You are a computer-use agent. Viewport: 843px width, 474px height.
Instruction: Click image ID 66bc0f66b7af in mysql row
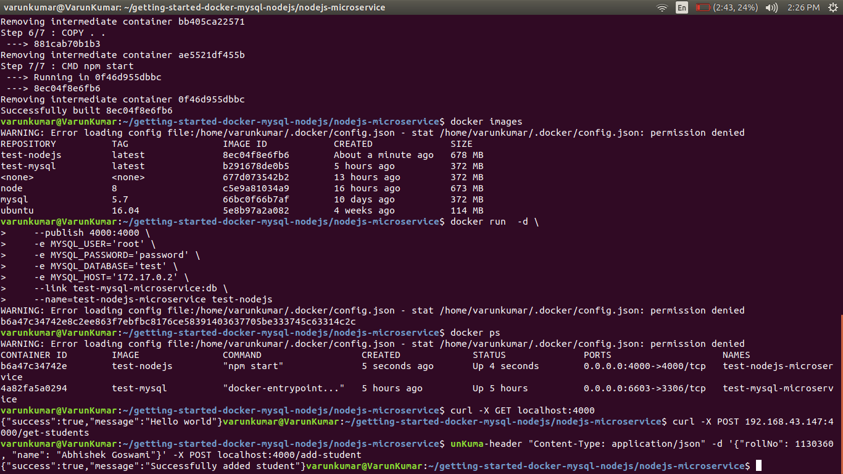[256, 199]
